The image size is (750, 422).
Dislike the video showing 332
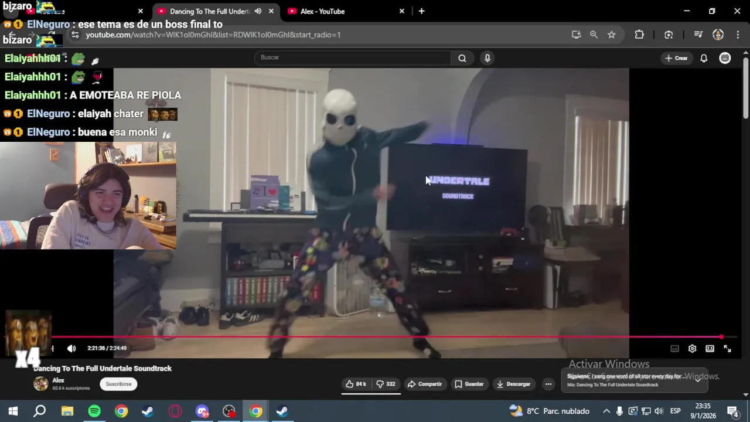point(386,384)
